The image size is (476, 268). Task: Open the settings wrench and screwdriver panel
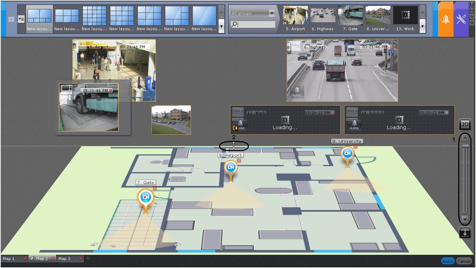461,19
